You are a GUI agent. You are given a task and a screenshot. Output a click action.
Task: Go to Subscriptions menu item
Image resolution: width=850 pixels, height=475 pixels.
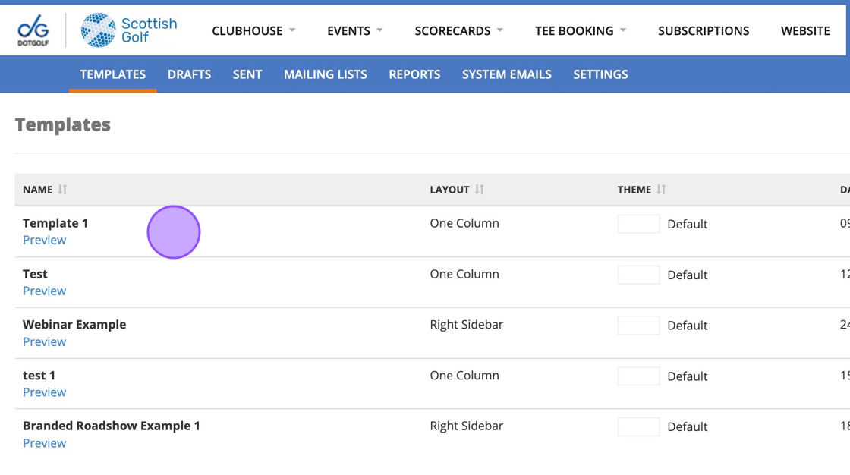704,31
